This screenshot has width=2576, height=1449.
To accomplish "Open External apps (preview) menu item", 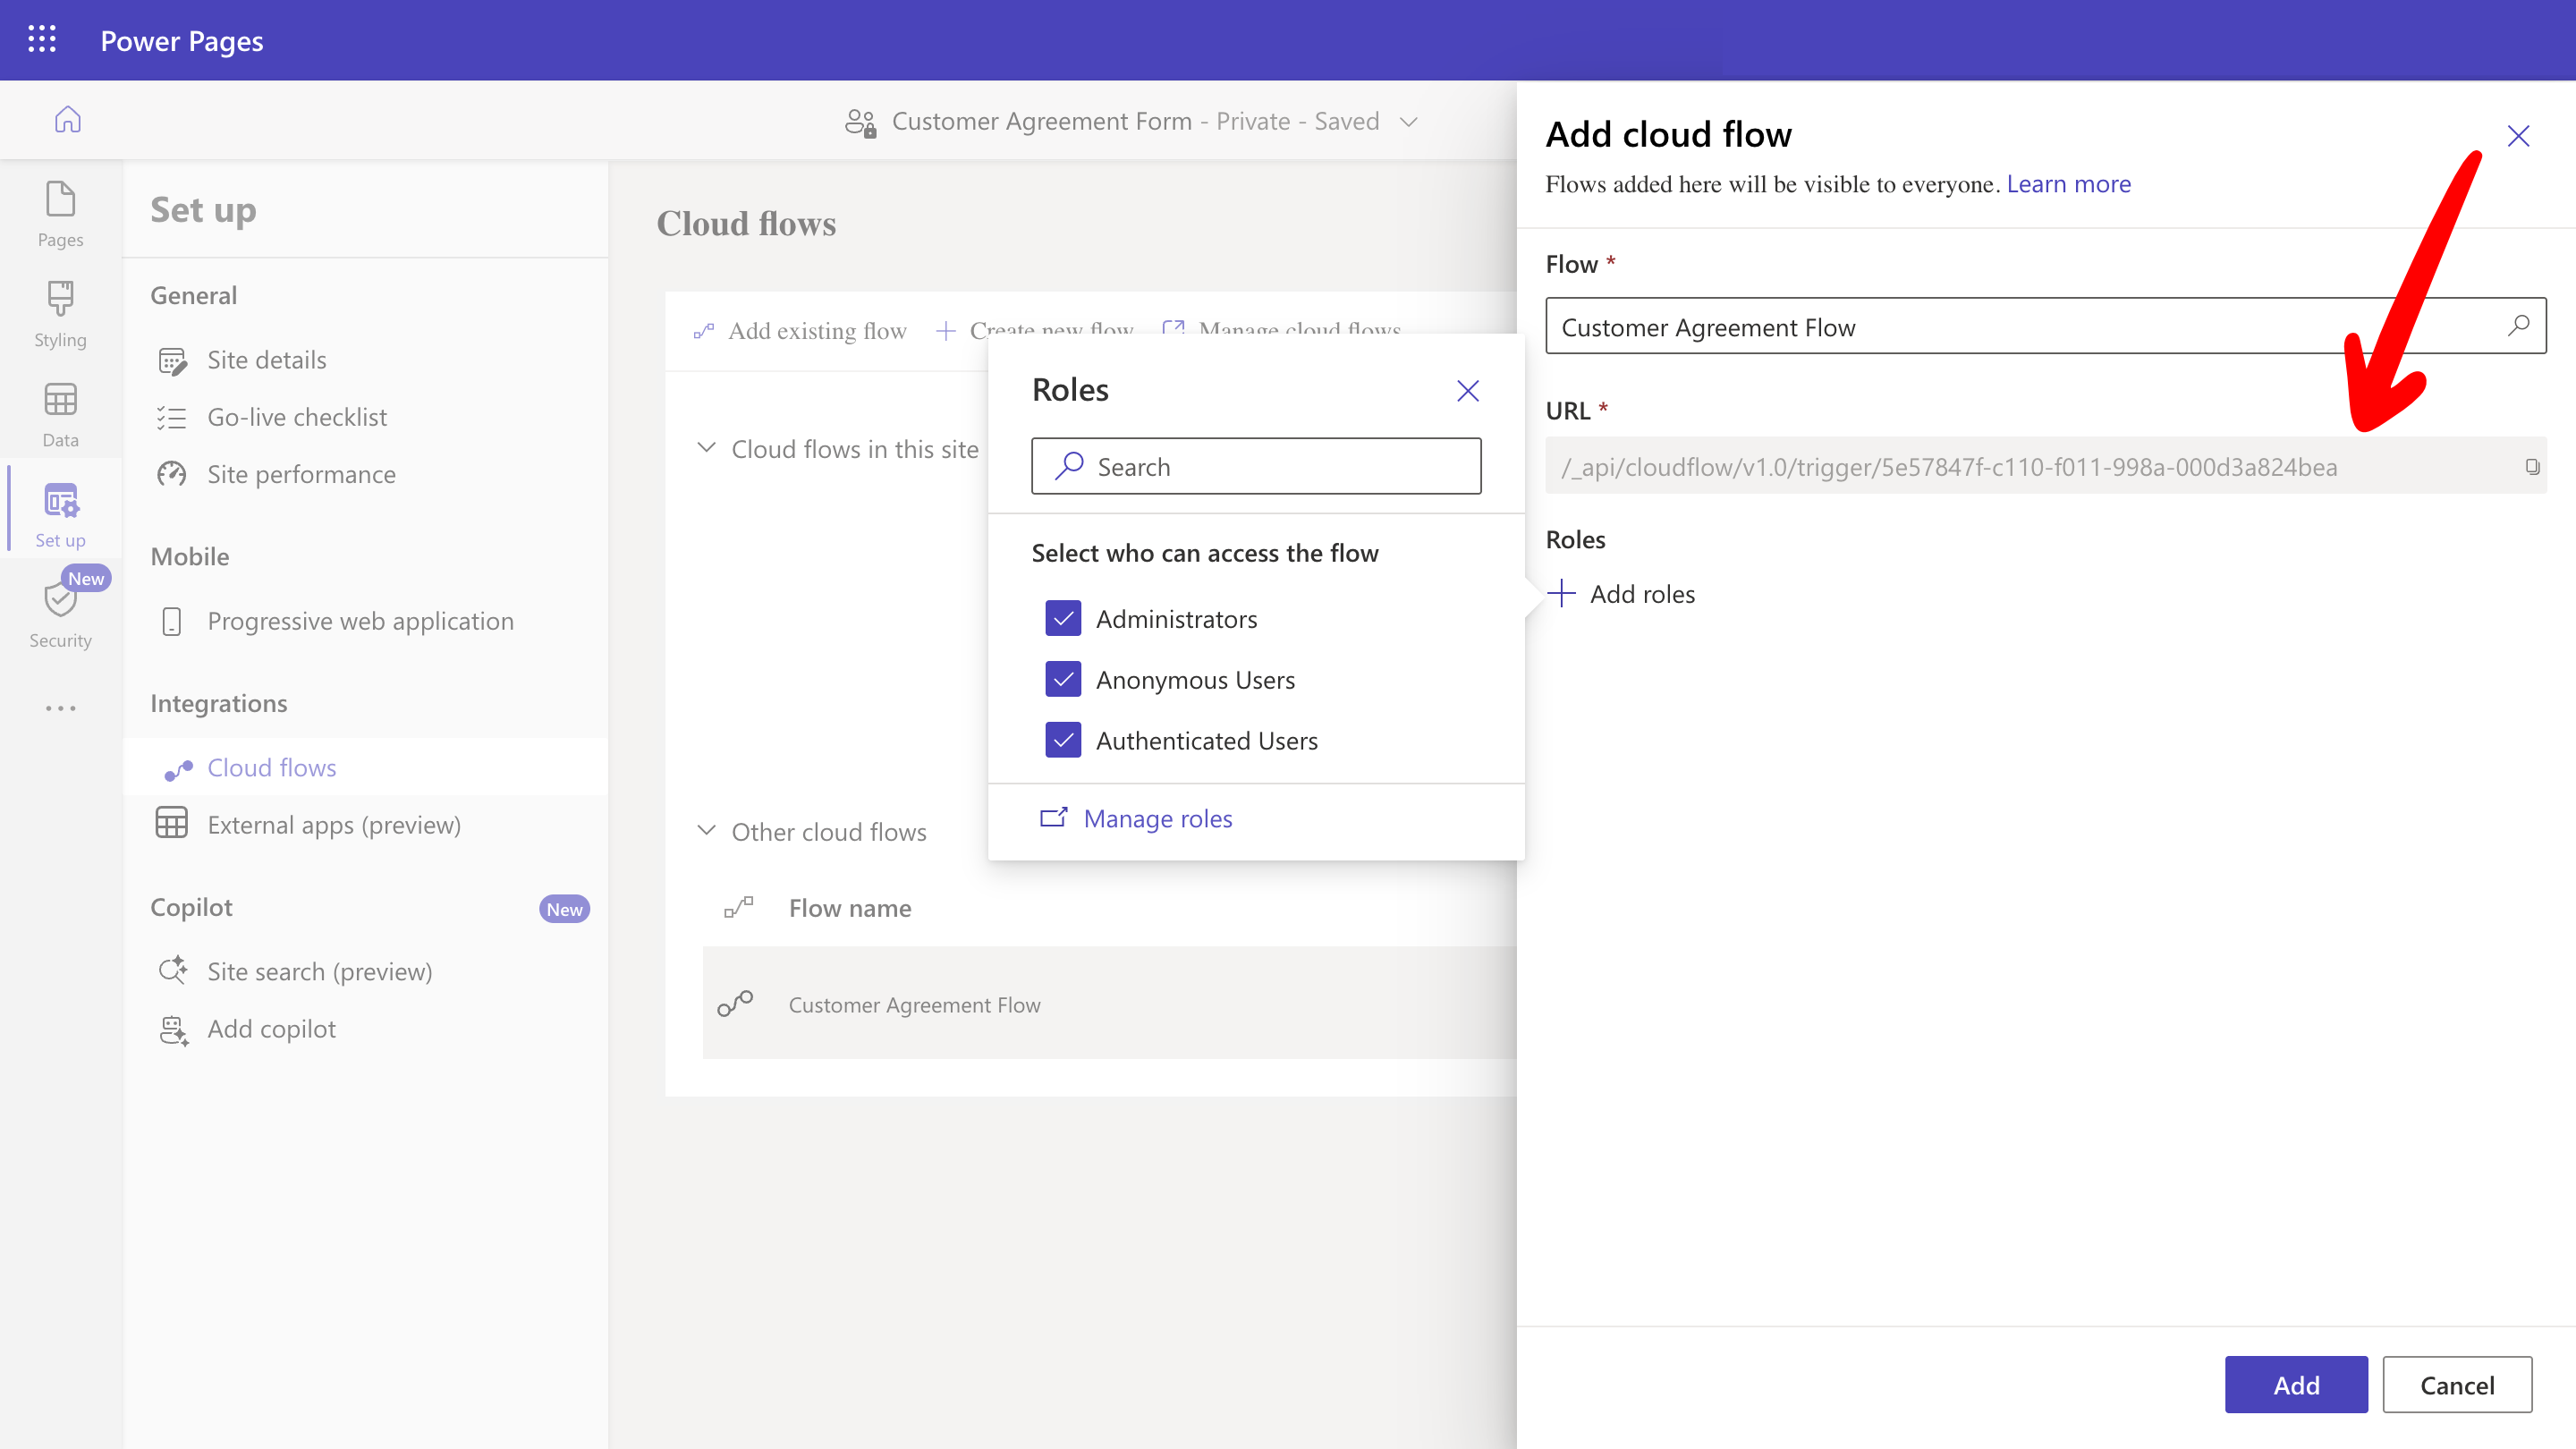I will [333, 825].
